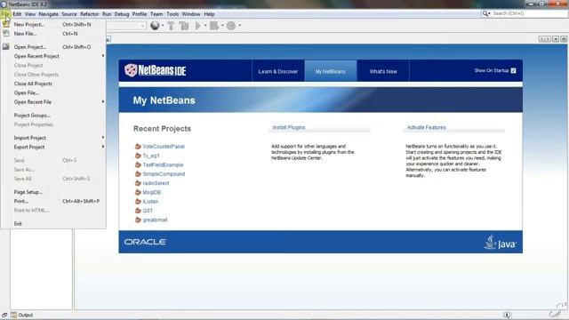Open recent project greatsmall

click(155, 220)
